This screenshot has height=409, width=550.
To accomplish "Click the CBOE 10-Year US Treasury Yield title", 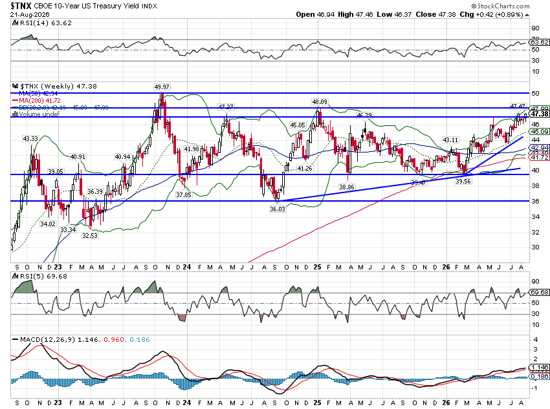I will (x=87, y=6).
